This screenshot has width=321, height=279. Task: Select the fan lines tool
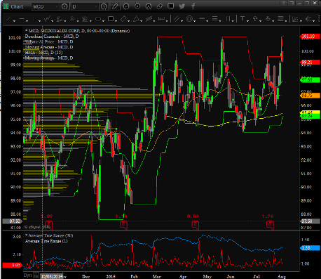click(x=85, y=19)
